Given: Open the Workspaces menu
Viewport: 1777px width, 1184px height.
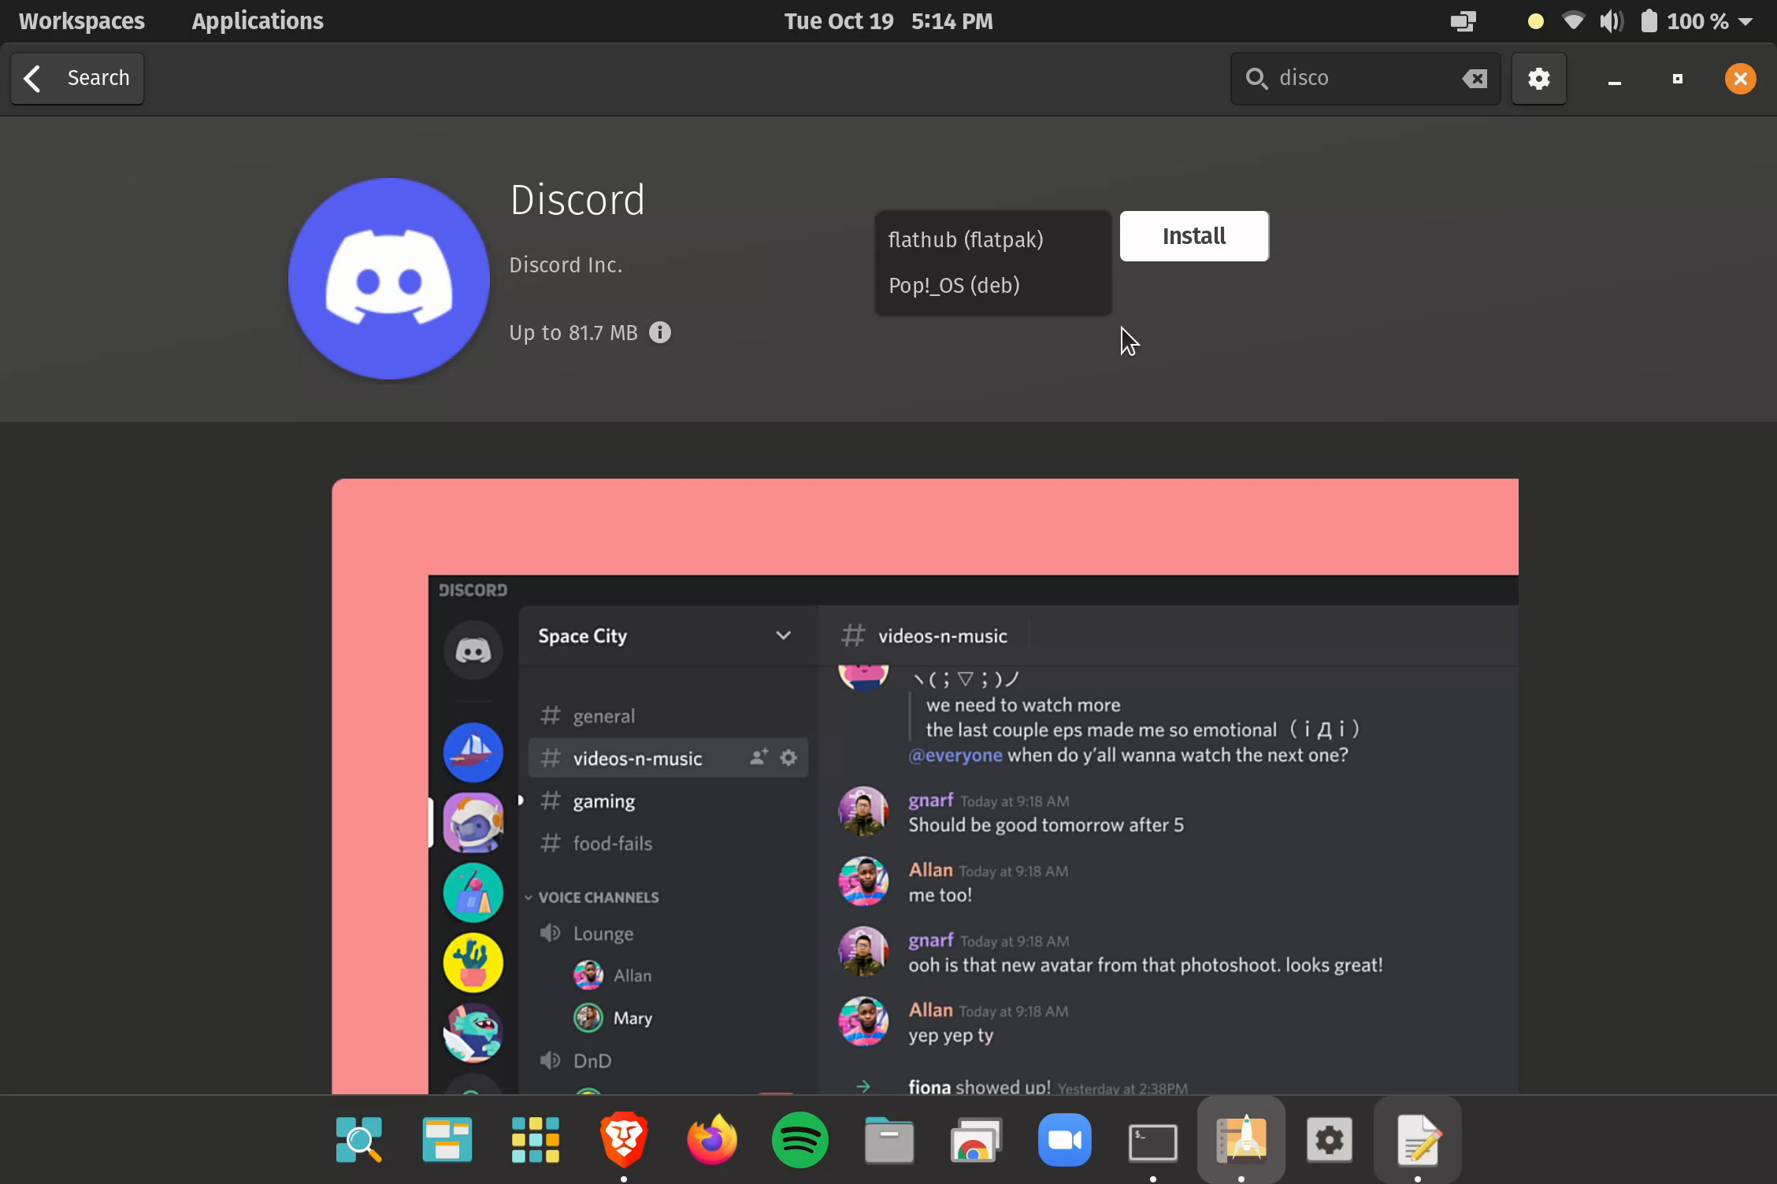Looking at the screenshot, I should pyautogui.click(x=81, y=20).
